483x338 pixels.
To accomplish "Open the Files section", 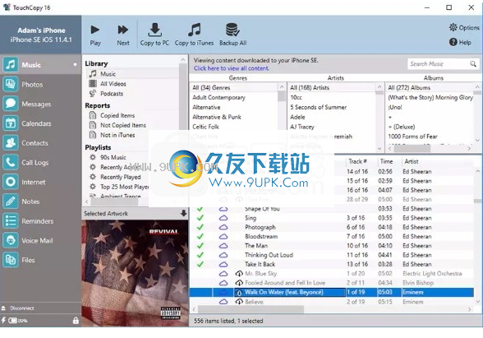I will [41, 260].
